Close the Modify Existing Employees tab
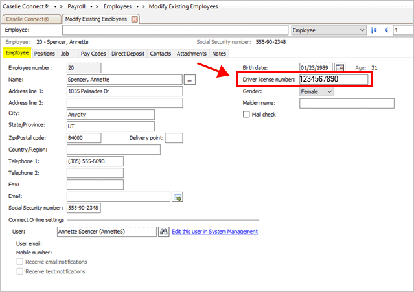Screen dimensions: 414x292 135,19
